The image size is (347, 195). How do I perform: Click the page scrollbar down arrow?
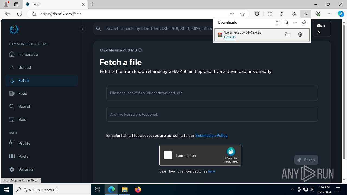coord(344,180)
